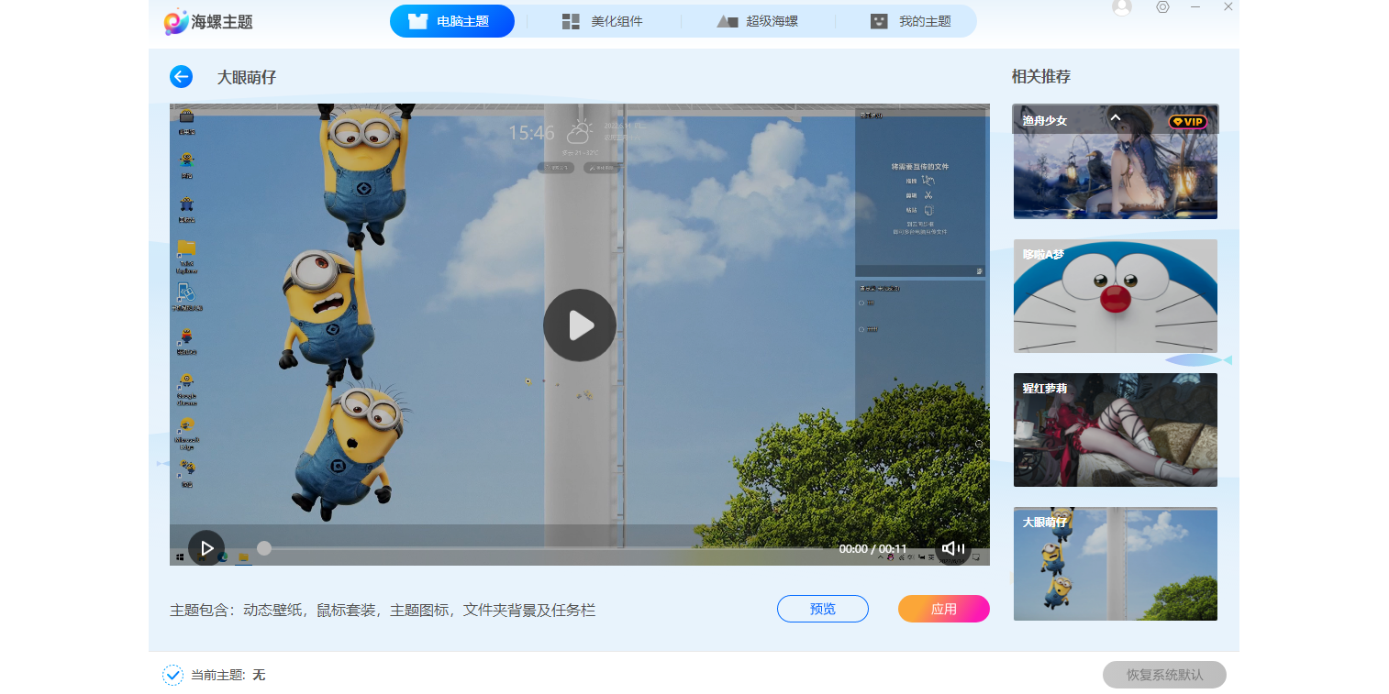Open the settings gear icon

tap(1162, 7)
